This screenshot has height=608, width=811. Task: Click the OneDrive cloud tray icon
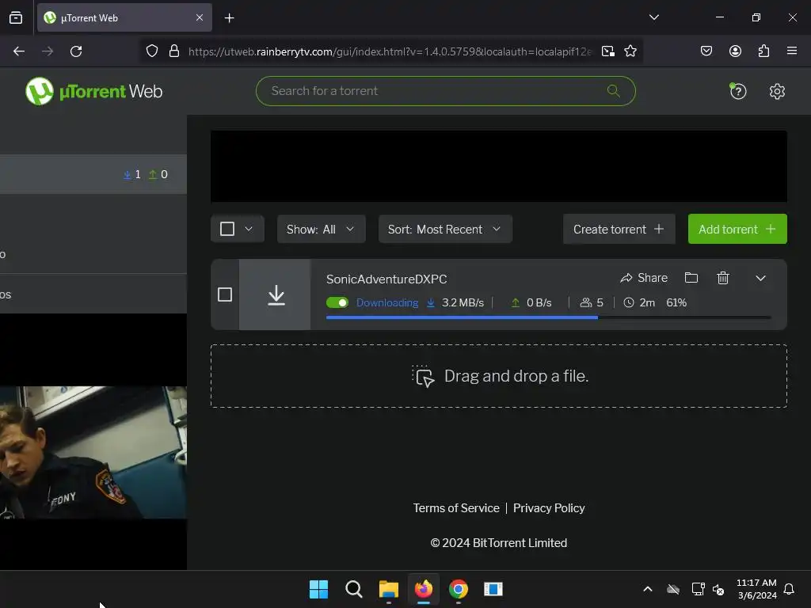[x=672, y=589]
